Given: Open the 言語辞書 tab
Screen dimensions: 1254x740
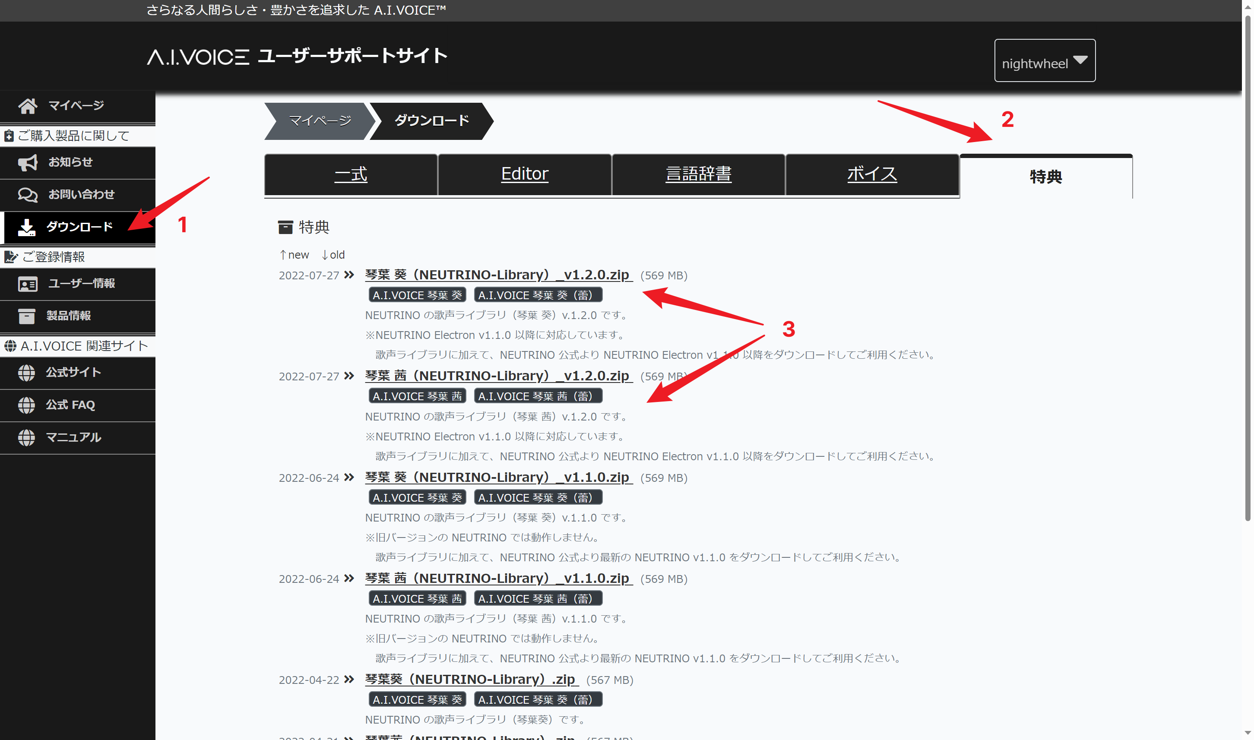Looking at the screenshot, I should click(698, 174).
